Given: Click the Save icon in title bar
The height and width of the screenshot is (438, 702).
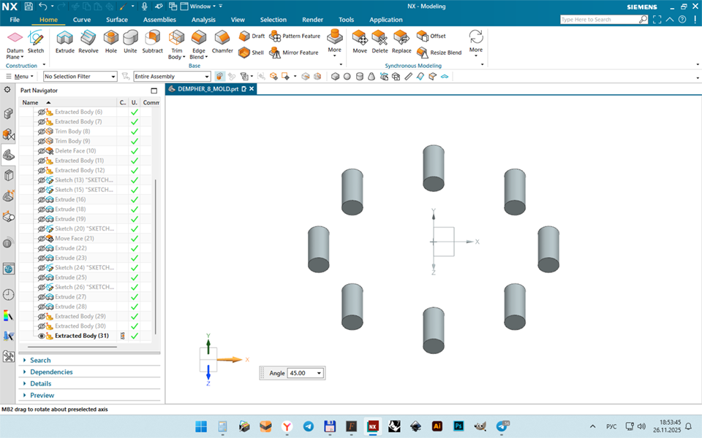Looking at the screenshot, I should [29, 7].
